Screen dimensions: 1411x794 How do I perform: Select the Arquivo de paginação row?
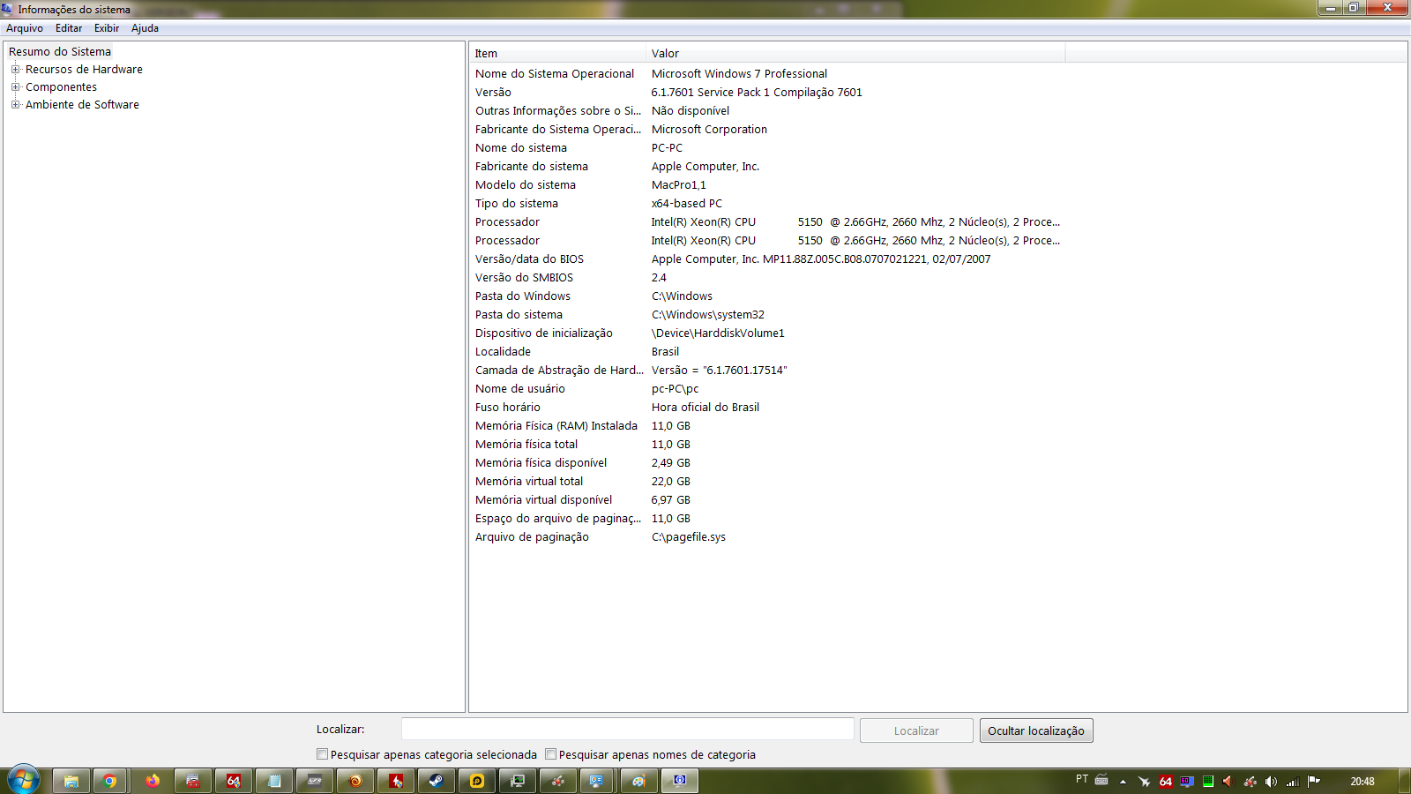point(767,537)
